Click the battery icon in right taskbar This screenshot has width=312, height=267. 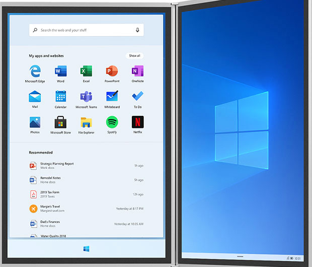pos(291,258)
